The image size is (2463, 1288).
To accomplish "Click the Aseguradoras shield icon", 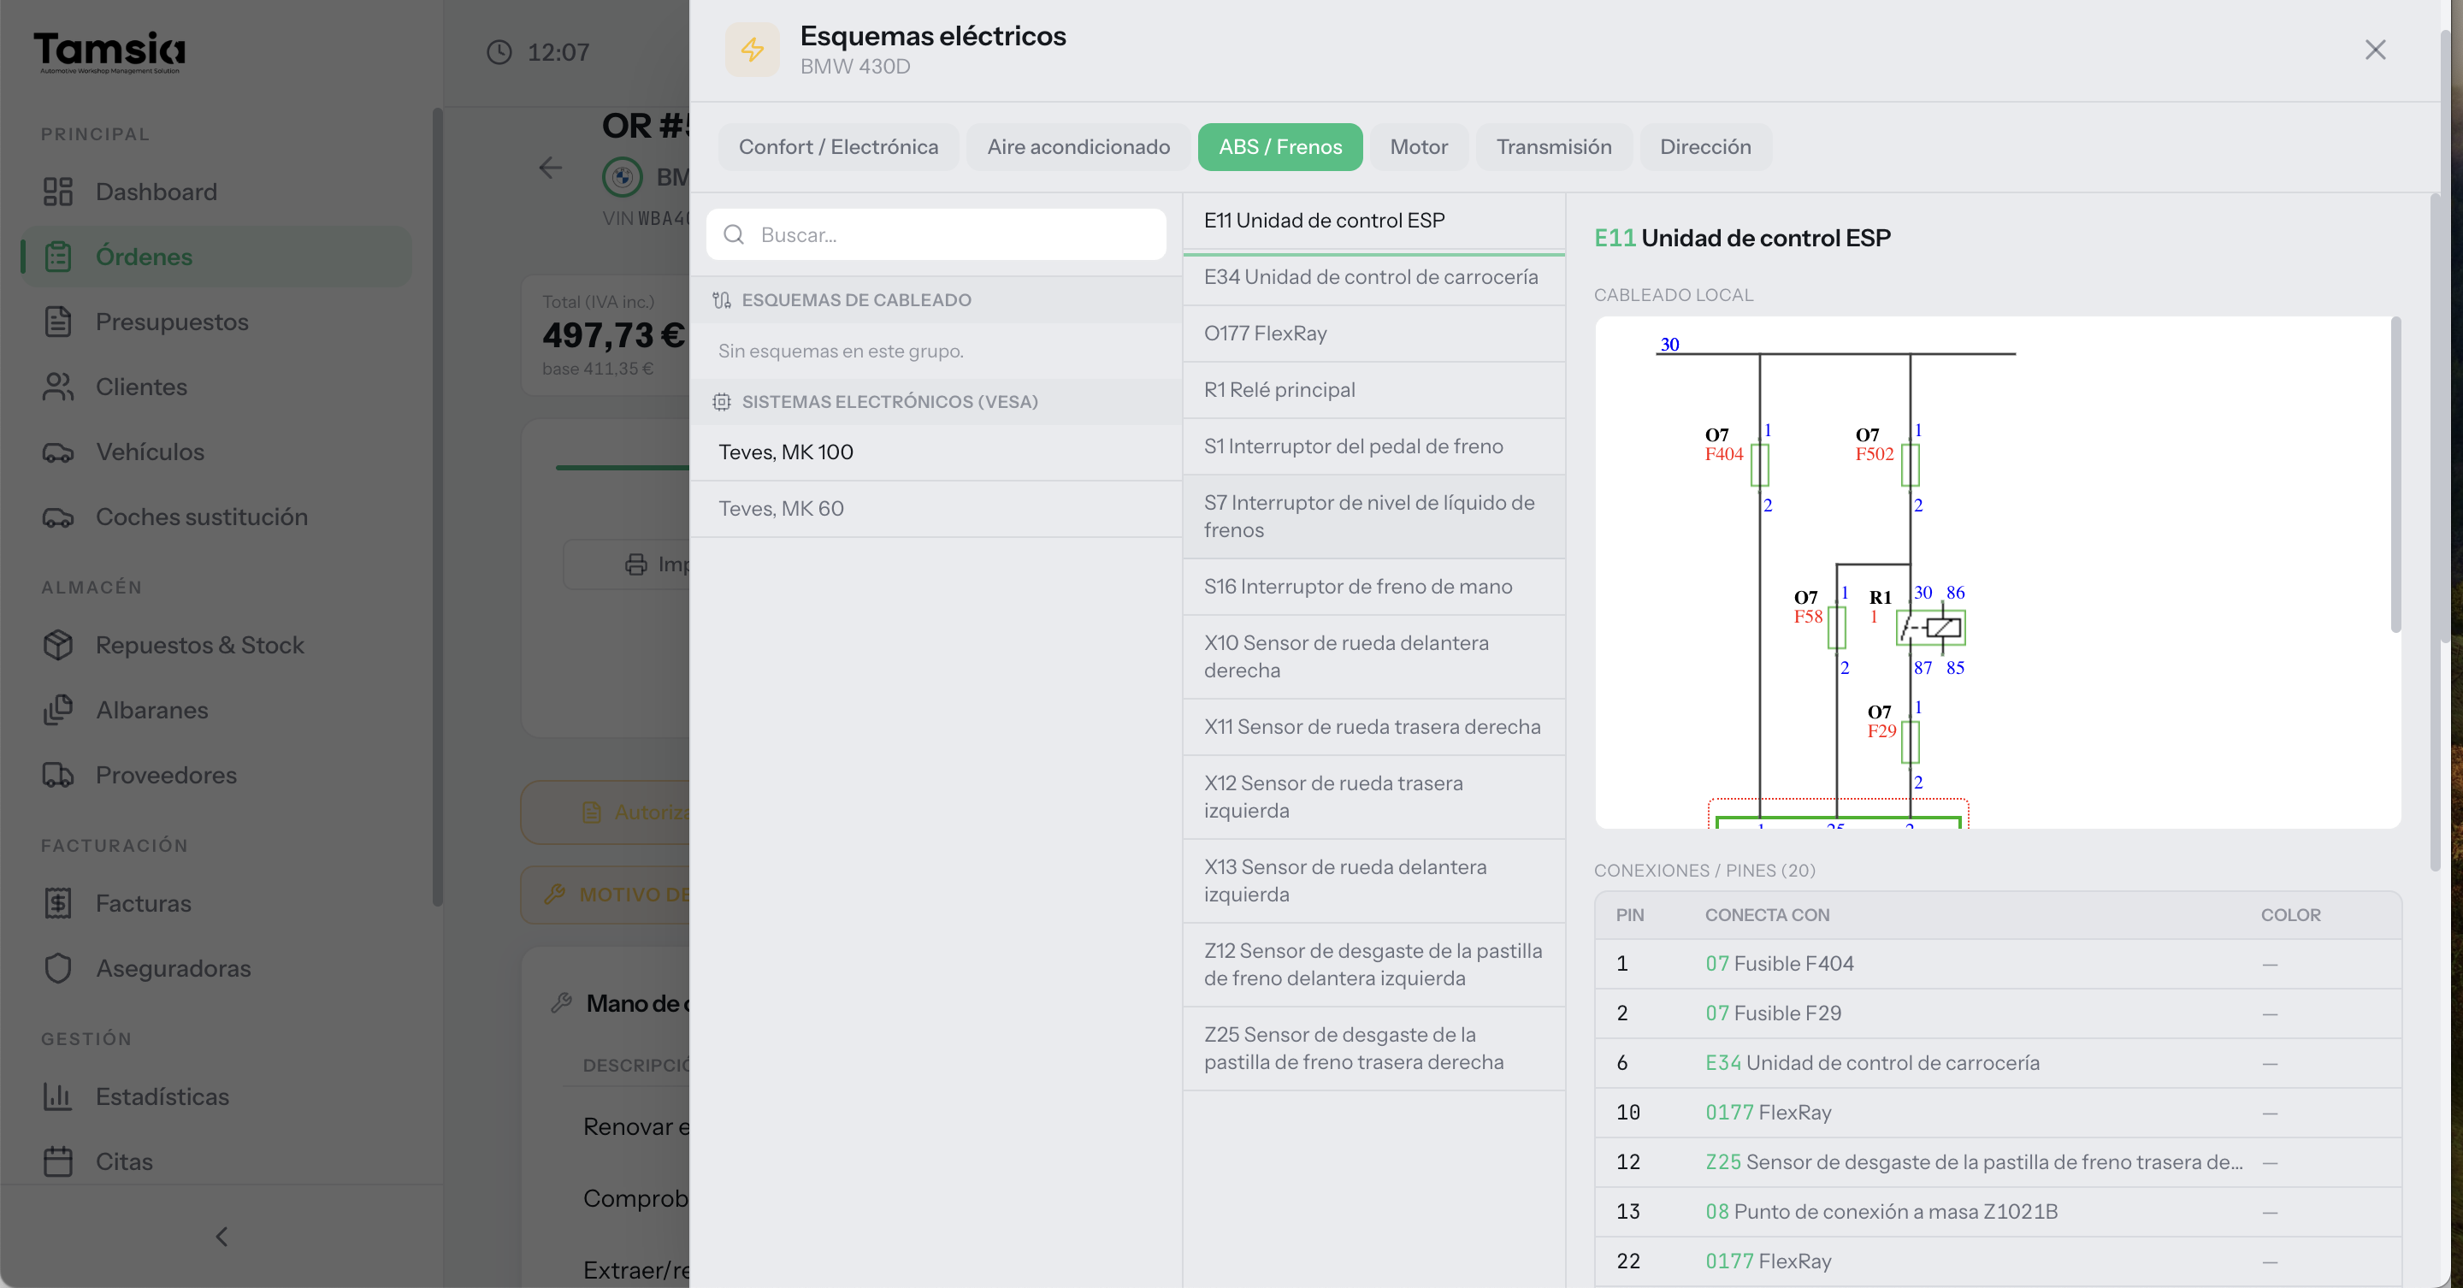I will [x=57, y=969].
